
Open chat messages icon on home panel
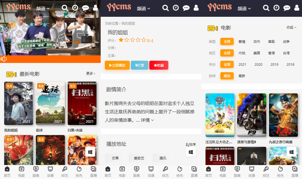point(85,8)
